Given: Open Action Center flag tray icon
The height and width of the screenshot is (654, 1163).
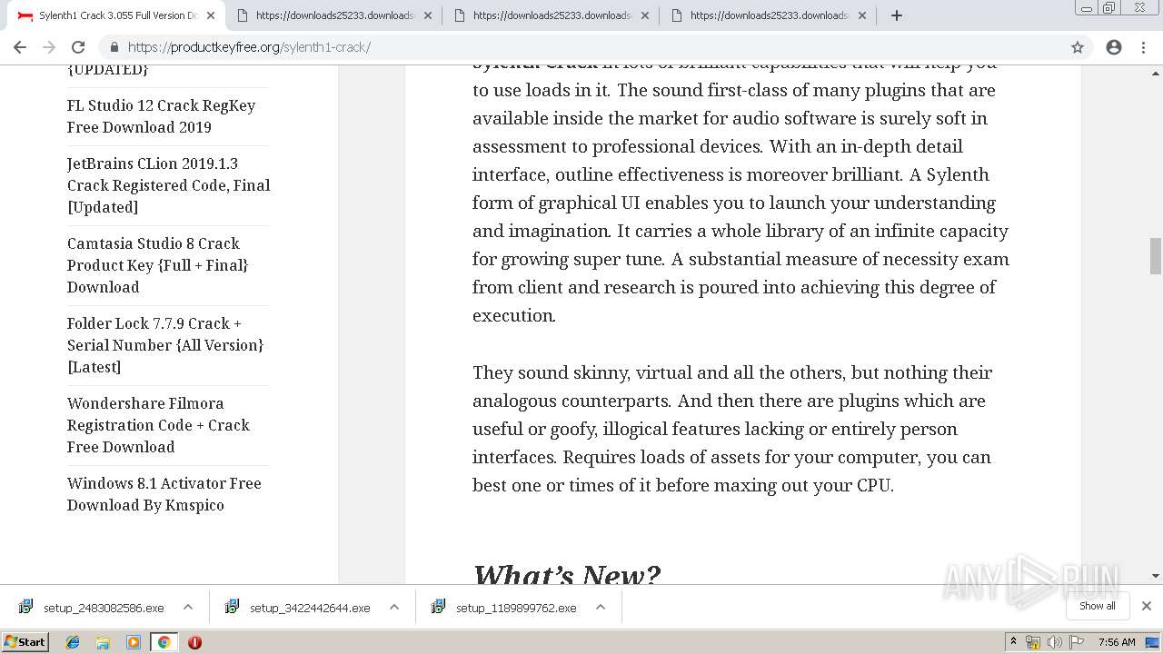Looking at the screenshot, I should [x=1077, y=642].
